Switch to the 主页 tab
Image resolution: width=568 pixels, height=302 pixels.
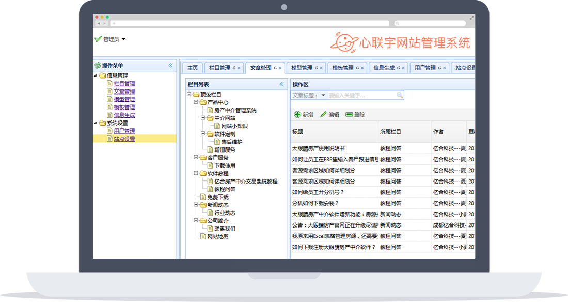point(193,68)
